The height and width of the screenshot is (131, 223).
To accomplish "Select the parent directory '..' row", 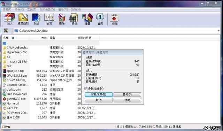I will pos(51,43).
